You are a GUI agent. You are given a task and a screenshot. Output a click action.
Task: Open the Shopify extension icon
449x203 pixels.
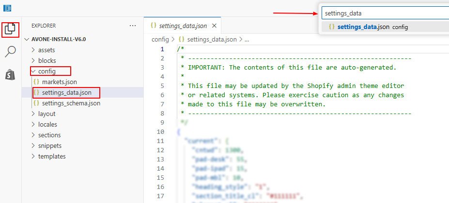(10, 75)
